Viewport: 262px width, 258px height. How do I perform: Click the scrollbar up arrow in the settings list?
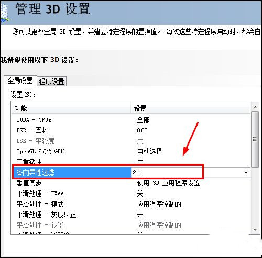255,107
